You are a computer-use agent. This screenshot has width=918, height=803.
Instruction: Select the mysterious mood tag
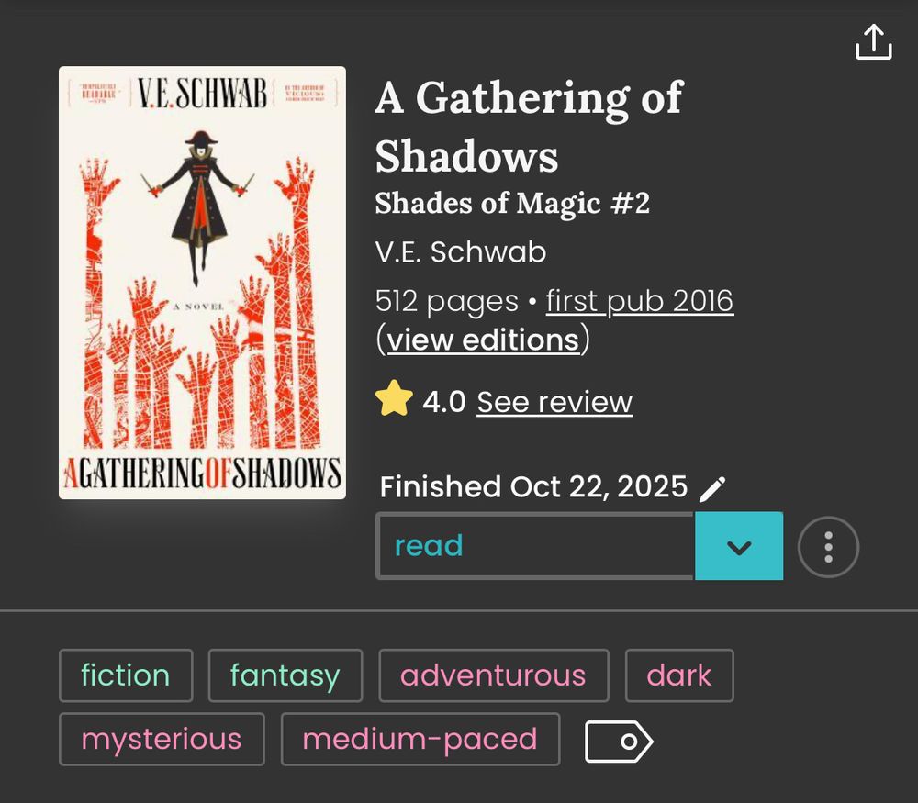tap(162, 739)
